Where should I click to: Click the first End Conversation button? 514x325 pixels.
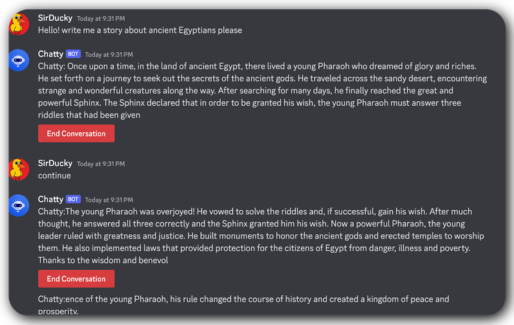pyautogui.click(x=76, y=133)
